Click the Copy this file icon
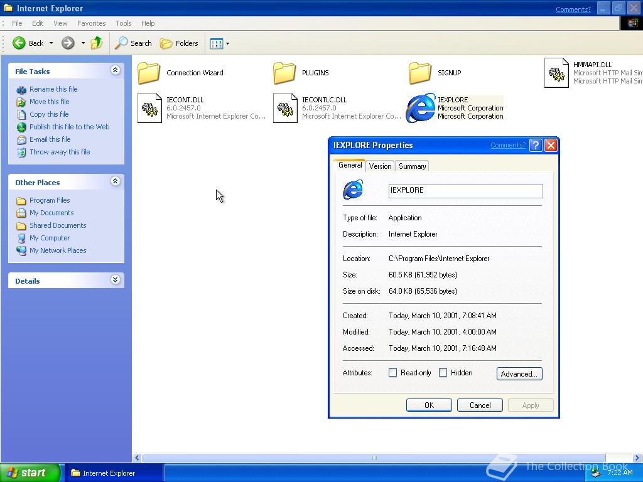 coord(21,114)
